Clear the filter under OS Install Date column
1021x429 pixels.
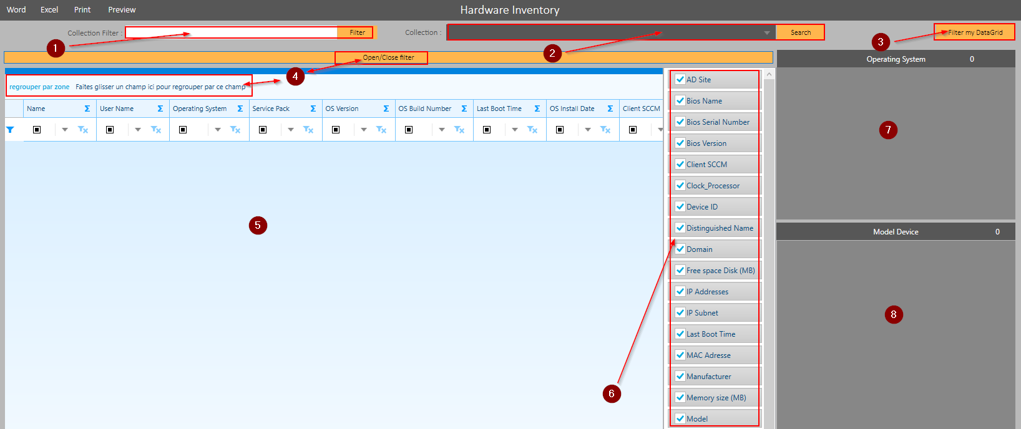tap(605, 130)
